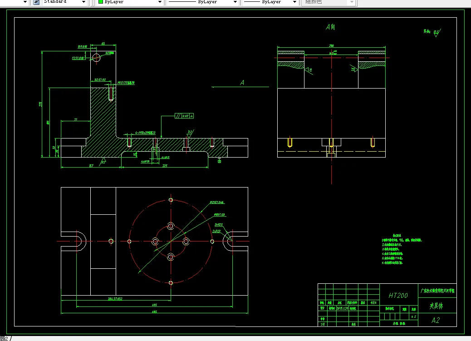Select the A view-direction arrow label
The image size is (471, 341).
coord(242,82)
